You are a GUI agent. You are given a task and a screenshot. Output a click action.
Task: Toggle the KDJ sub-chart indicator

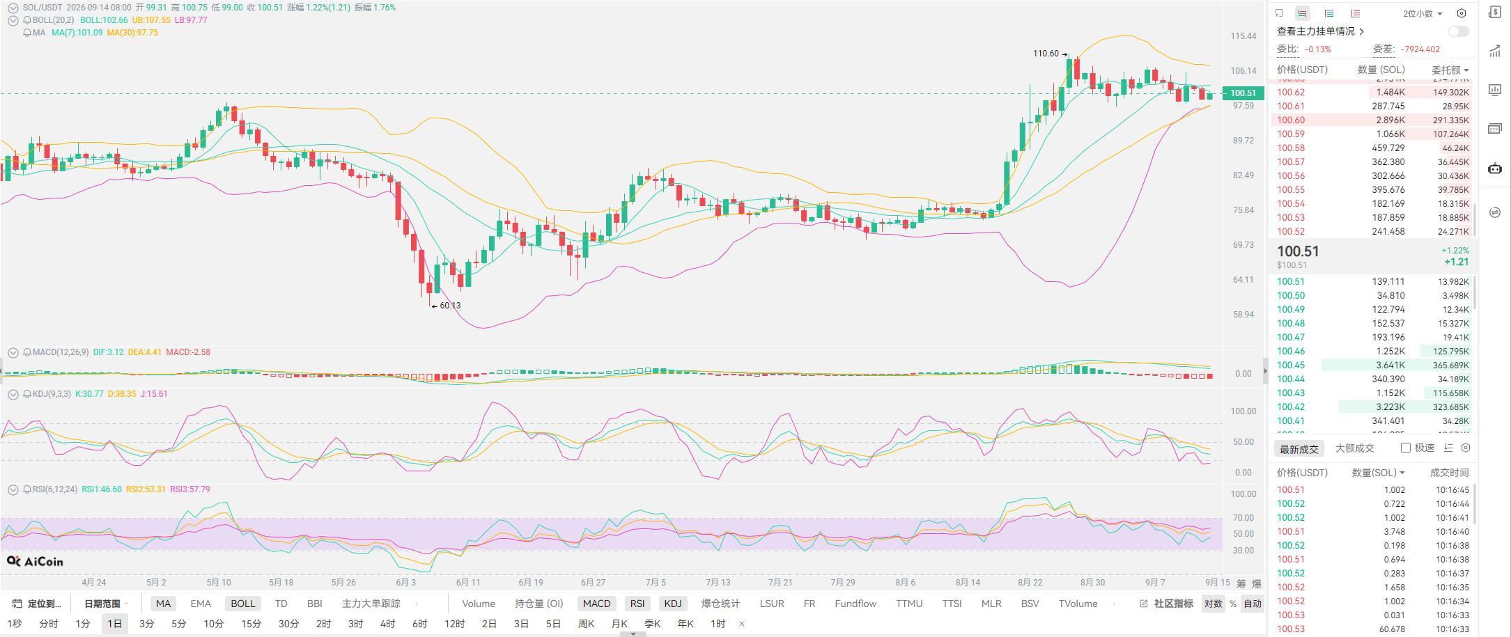click(x=672, y=604)
